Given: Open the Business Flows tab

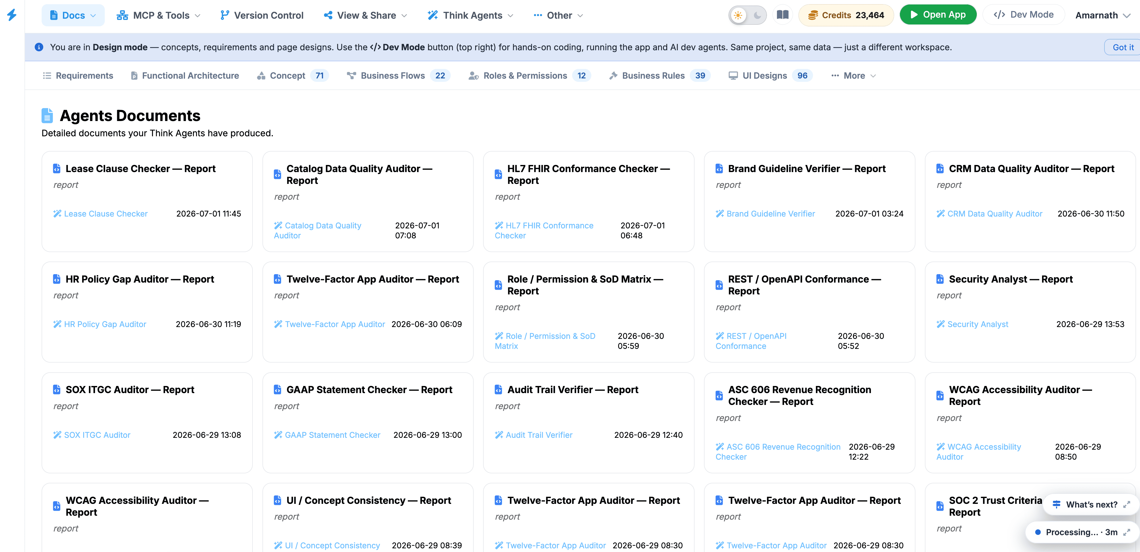Looking at the screenshot, I should [398, 76].
